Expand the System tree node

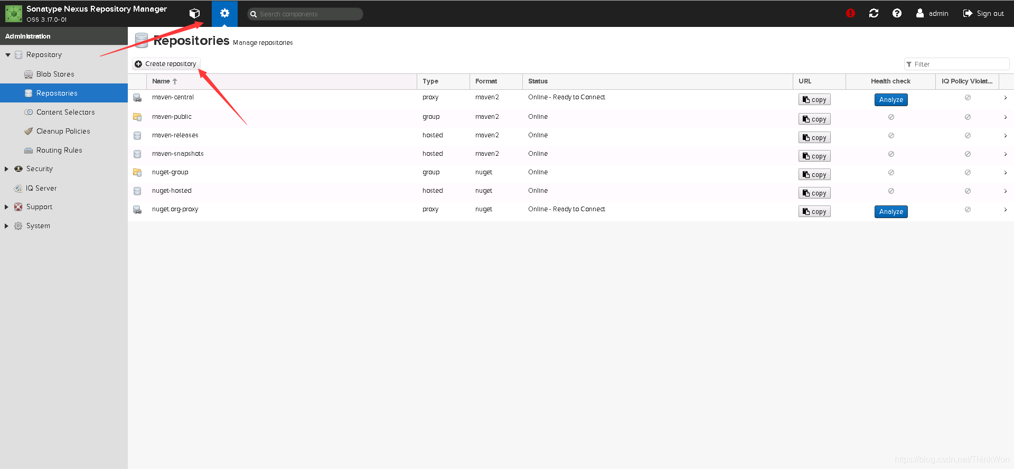coord(6,226)
